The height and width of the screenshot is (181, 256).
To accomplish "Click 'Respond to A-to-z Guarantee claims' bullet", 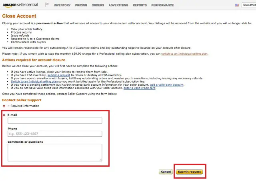I will coord(35,39).
